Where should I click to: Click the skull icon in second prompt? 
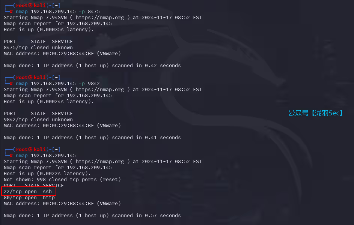point(30,77)
